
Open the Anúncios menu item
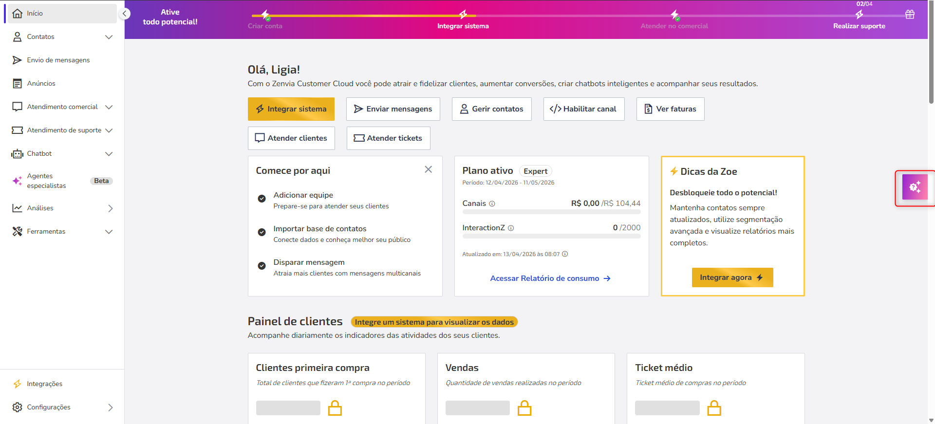coord(62,83)
